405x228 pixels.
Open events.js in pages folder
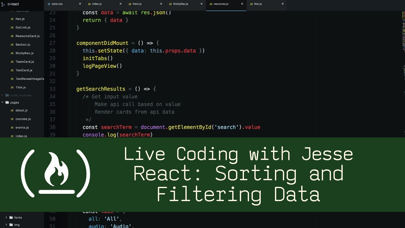point(22,128)
